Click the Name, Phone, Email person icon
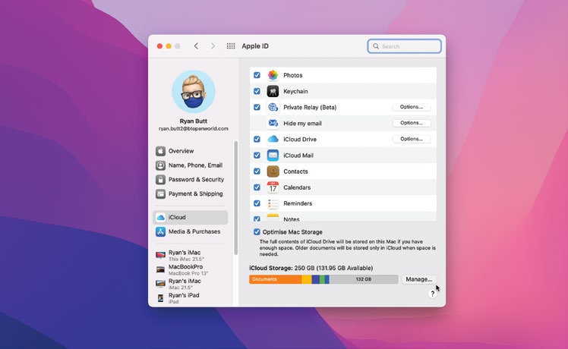568x349 pixels. tap(160, 165)
